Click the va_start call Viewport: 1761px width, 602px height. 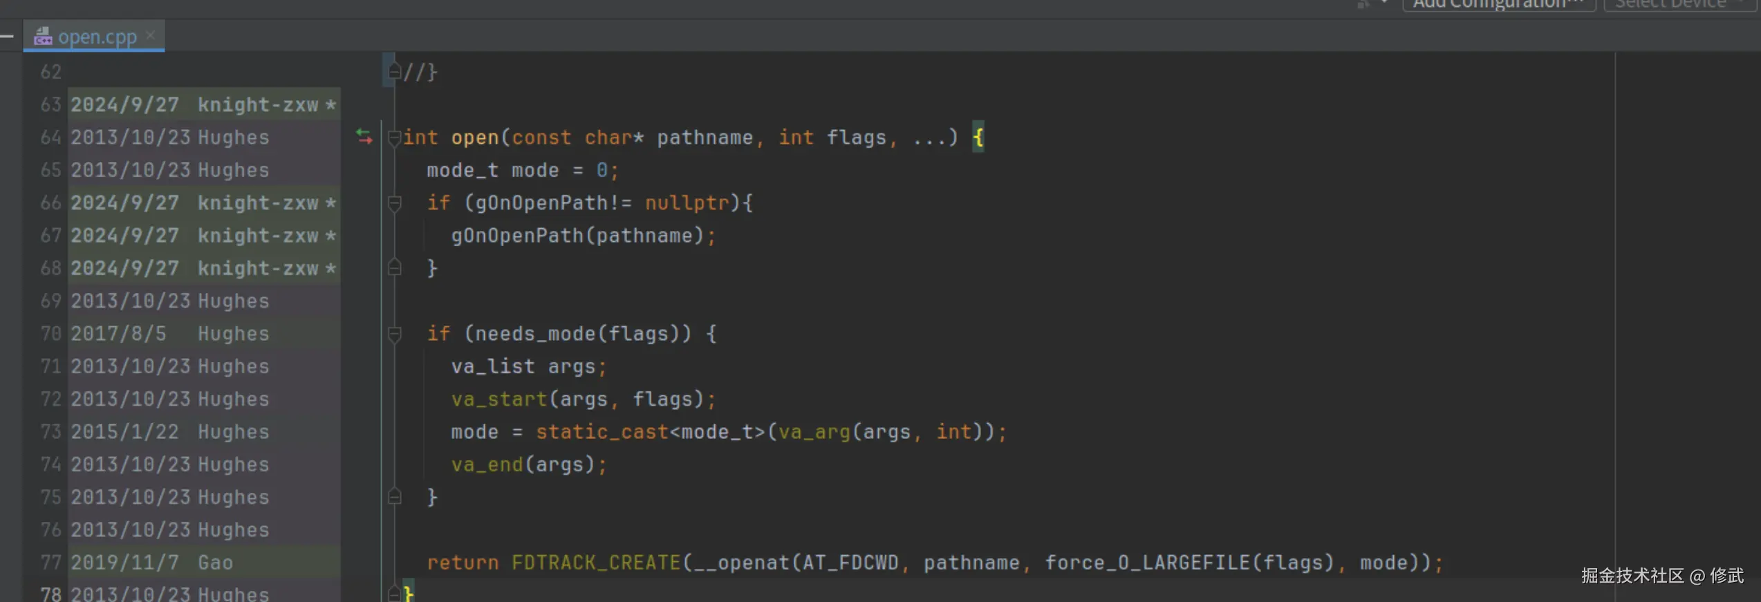pos(499,399)
